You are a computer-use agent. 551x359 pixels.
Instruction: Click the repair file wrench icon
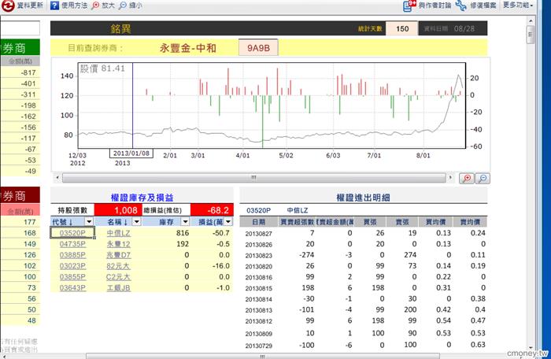460,6
